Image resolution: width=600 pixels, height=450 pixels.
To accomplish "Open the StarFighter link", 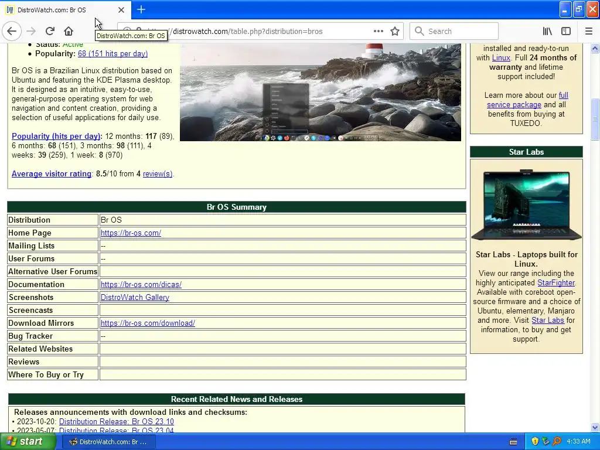I will (555, 283).
